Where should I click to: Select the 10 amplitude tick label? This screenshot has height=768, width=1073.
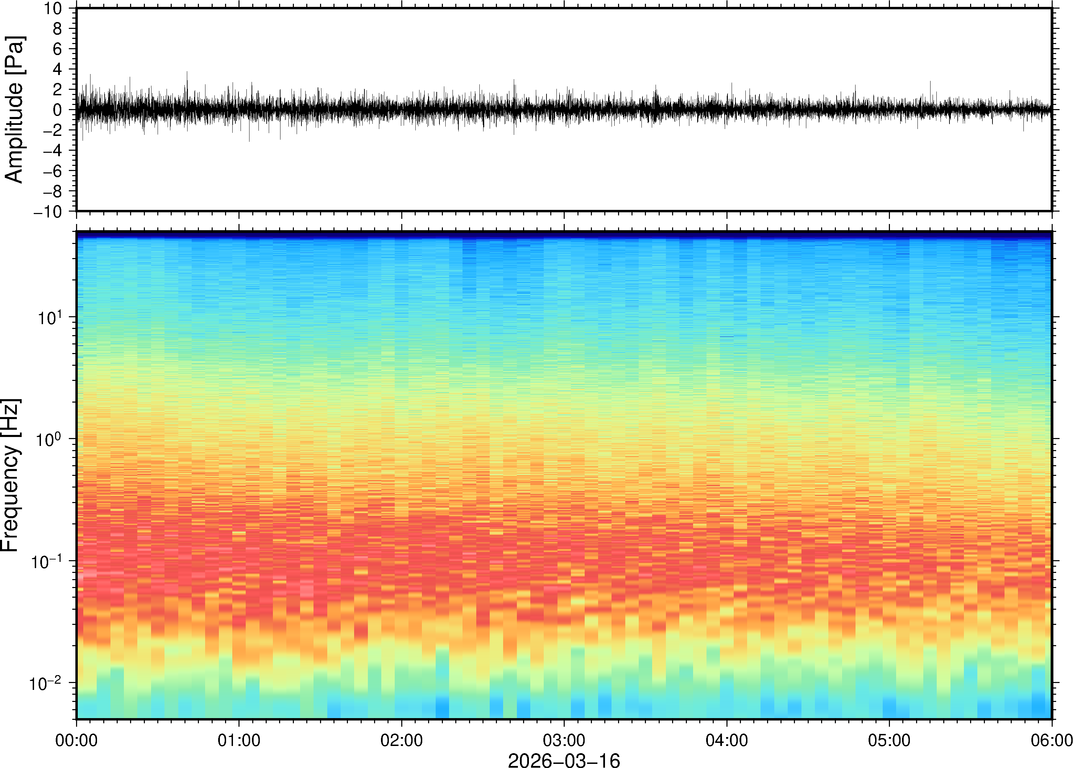tap(53, 9)
